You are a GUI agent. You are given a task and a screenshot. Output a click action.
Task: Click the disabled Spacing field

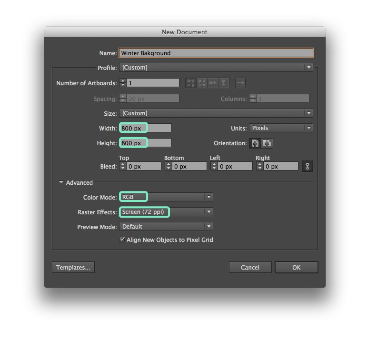pyautogui.click(x=153, y=99)
